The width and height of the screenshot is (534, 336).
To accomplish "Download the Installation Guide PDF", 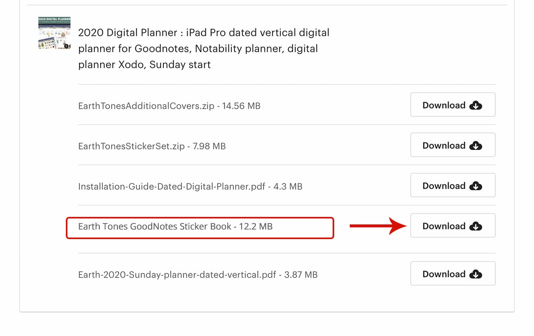I will coord(452,186).
